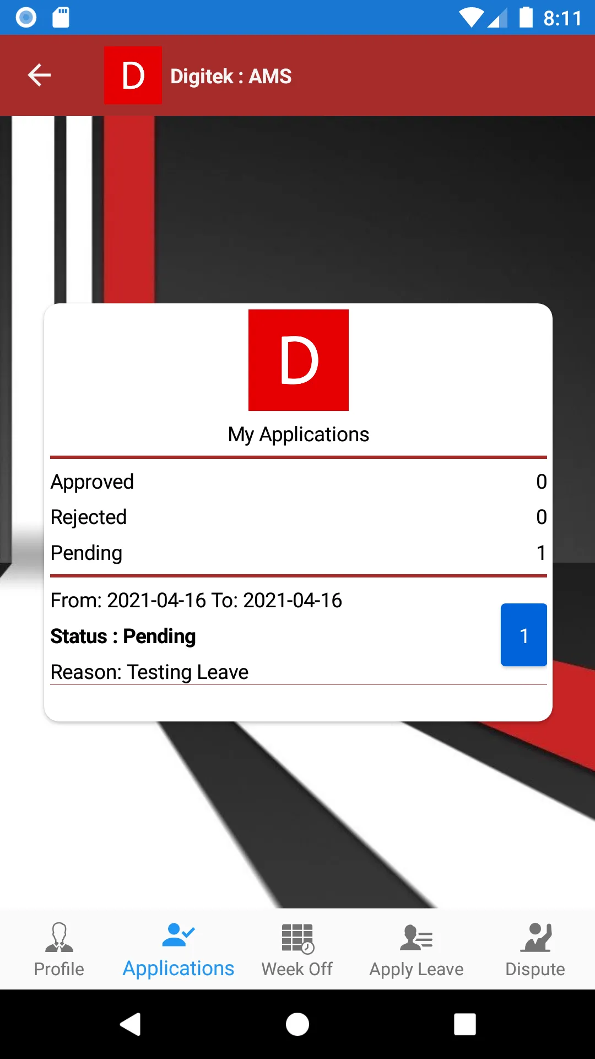Tap the Digitek : AMS title
The height and width of the screenshot is (1059, 595).
click(231, 76)
